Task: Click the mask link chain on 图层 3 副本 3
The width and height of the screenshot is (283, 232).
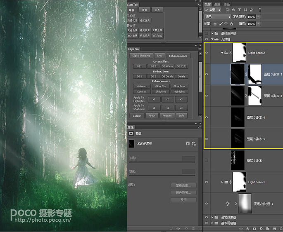Action: coord(246,96)
